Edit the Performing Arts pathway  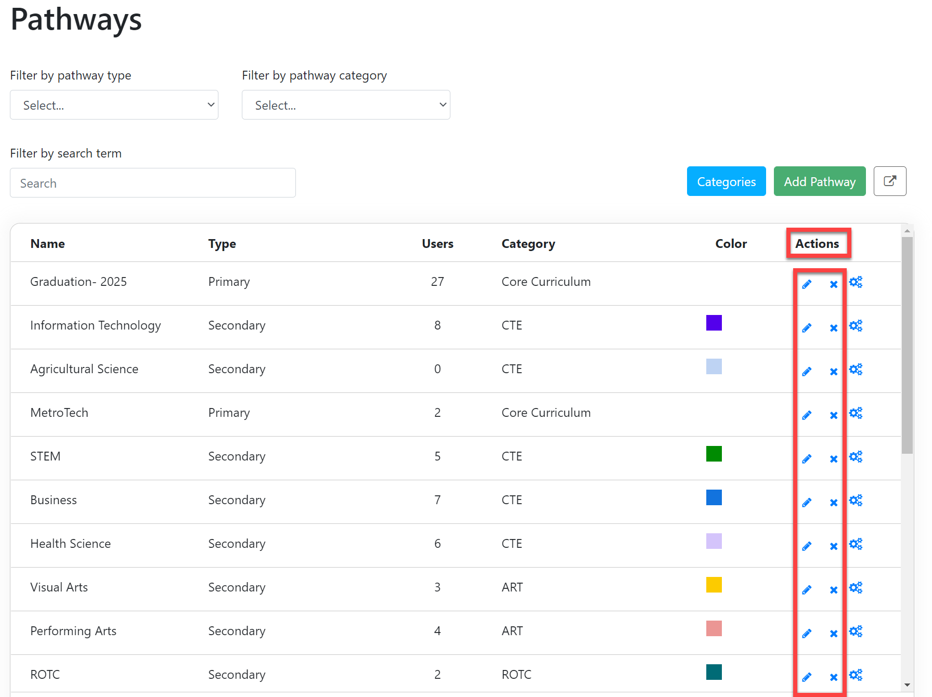[807, 633]
